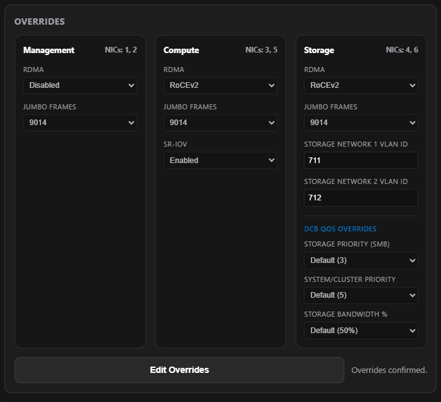441x402 pixels.
Task: Click the Edit Overrides button
Action: click(x=179, y=370)
